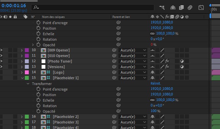Toggle the quality switch on 010 Opener
This screenshot has height=129, width=220.
pos(162,56)
